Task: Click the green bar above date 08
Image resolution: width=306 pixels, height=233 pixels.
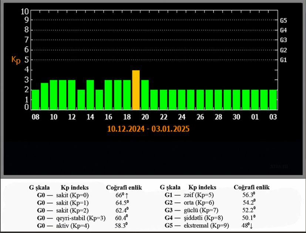Action: click(36, 99)
